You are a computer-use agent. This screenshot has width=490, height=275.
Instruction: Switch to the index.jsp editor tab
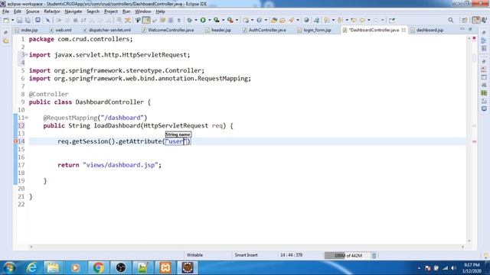pyautogui.click(x=27, y=30)
